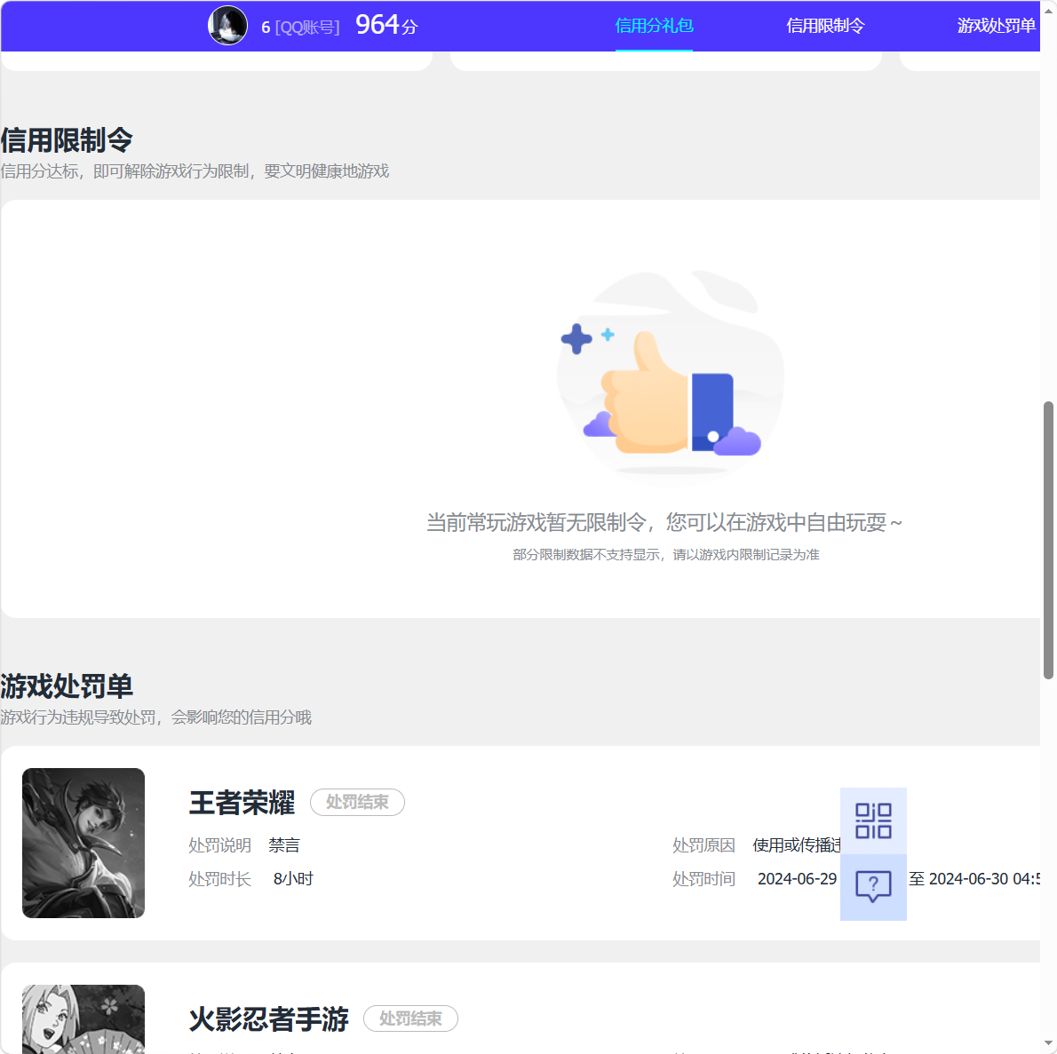Open the 王者荣耀 game thumbnail
The width and height of the screenshot is (1057, 1054).
click(x=83, y=843)
